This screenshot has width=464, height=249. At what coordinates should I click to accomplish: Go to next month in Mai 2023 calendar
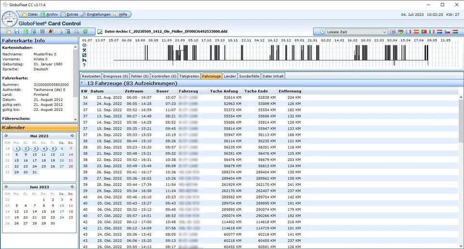click(72, 135)
